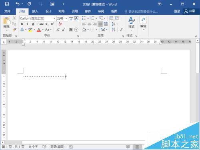
Task: Increase paragraph indent
Action: click(x=117, y=18)
